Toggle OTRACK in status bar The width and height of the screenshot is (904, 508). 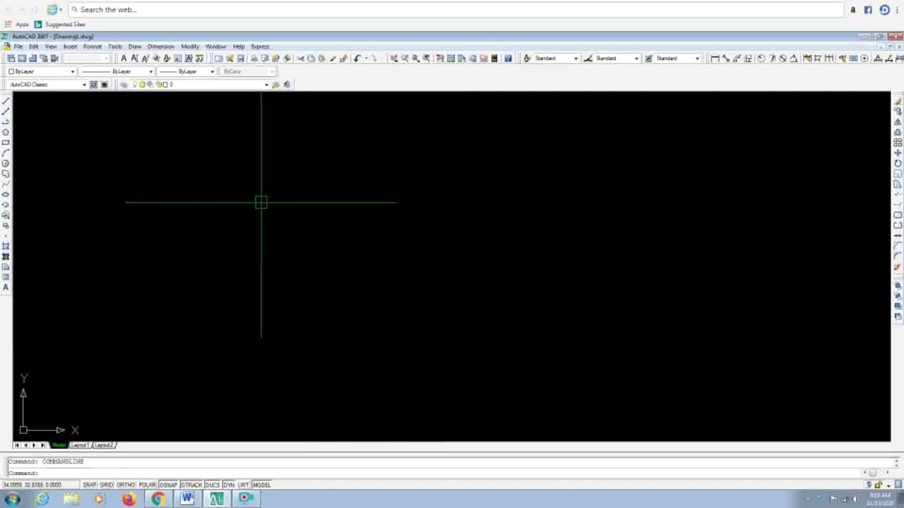(x=191, y=485)
